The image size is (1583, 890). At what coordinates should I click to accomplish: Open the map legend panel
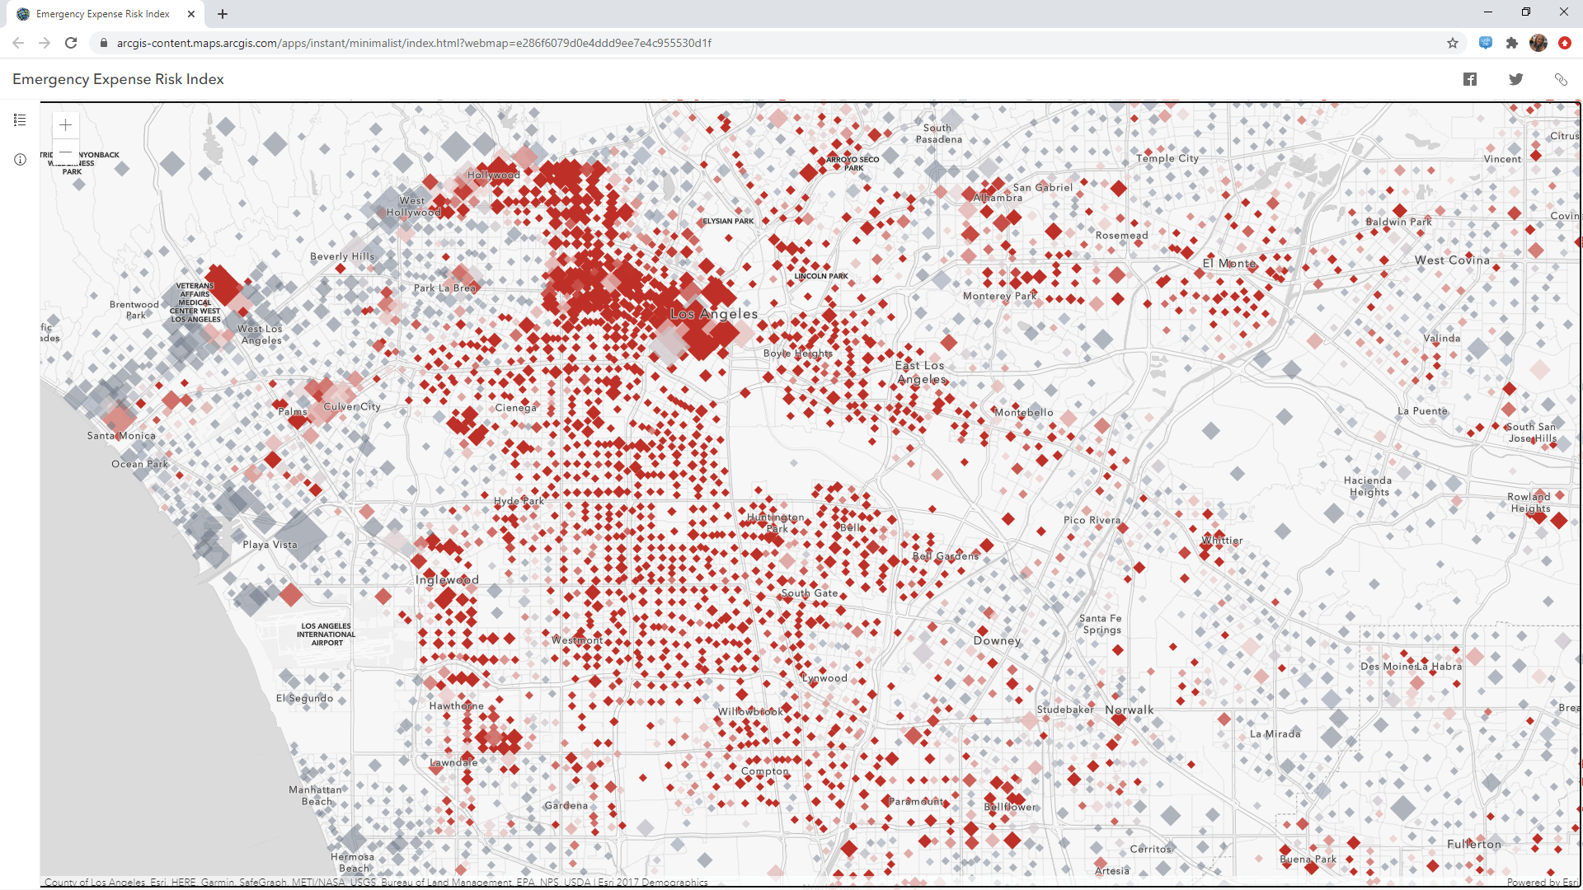[20, 120]
